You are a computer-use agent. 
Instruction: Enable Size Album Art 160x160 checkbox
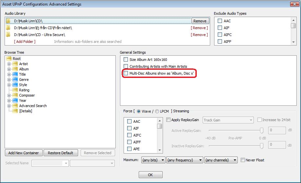click(x=126, y=59)
